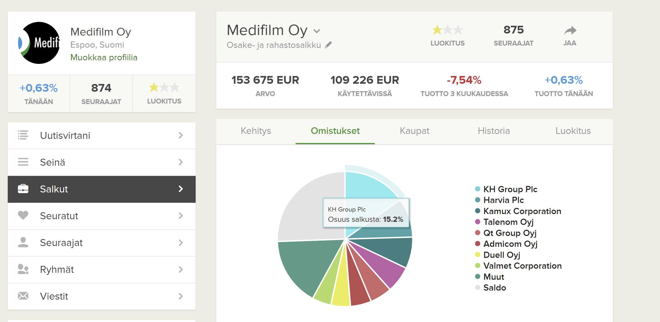This screenshot has width=660, height=322.
Task: Expand Viestit via its chevron
Action: (181, 296)
